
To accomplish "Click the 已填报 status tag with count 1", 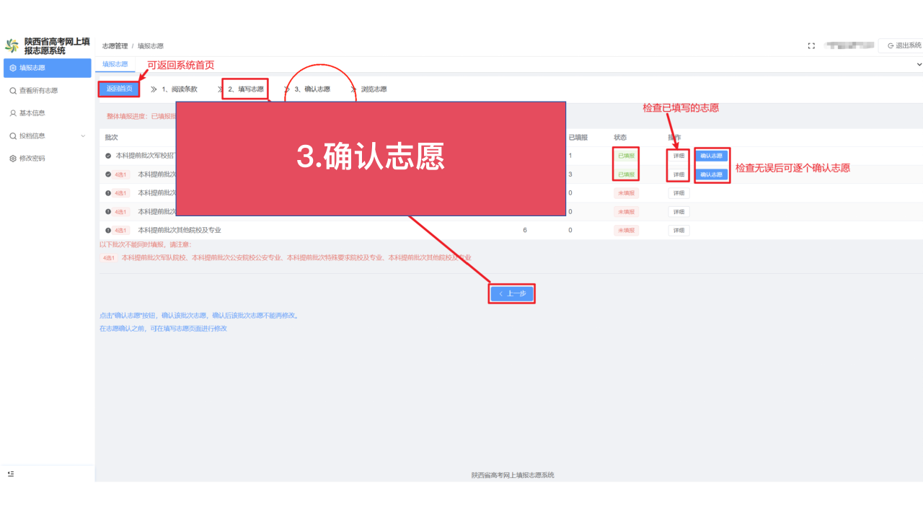I will coord(625,156).
